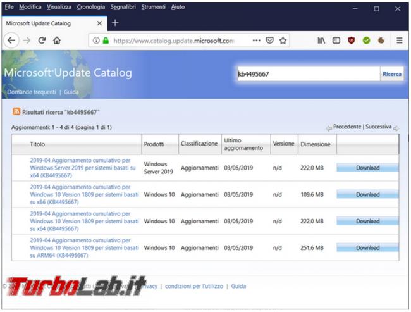Click the forward navigation arrow
Screen dimensions: 411x312
point(27,41)
